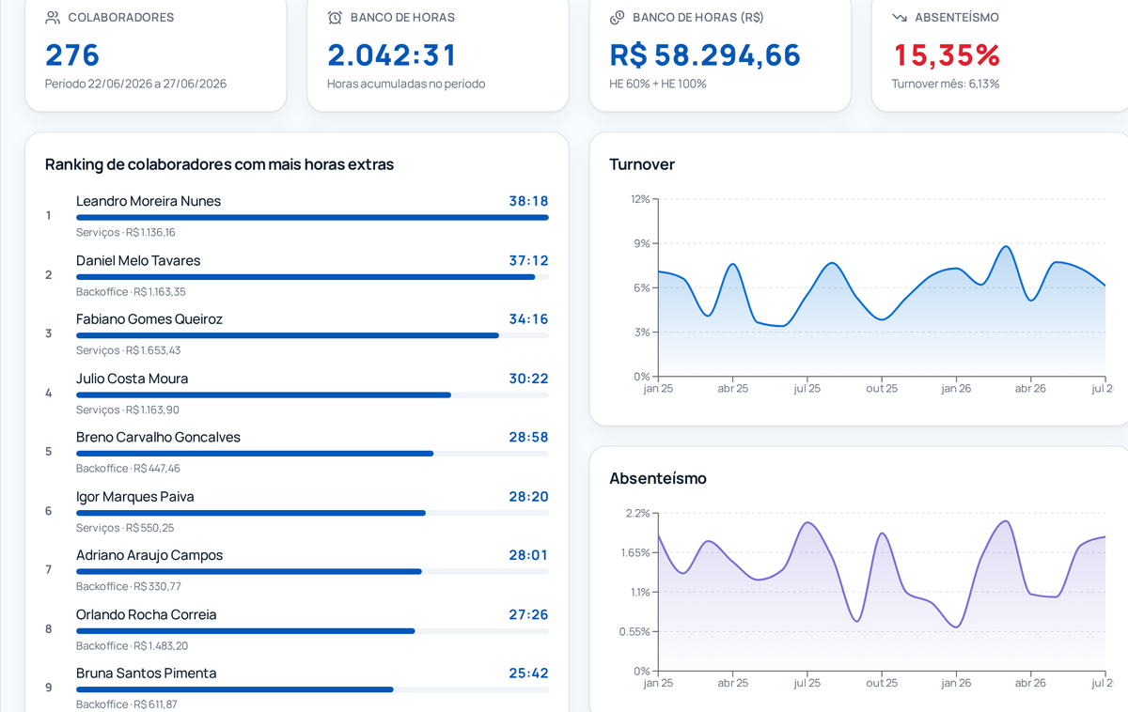Click the Colaboradores people icon
Image resolution: width=1128 pixels, height=712 pixels.
click(x=53, y=18)
